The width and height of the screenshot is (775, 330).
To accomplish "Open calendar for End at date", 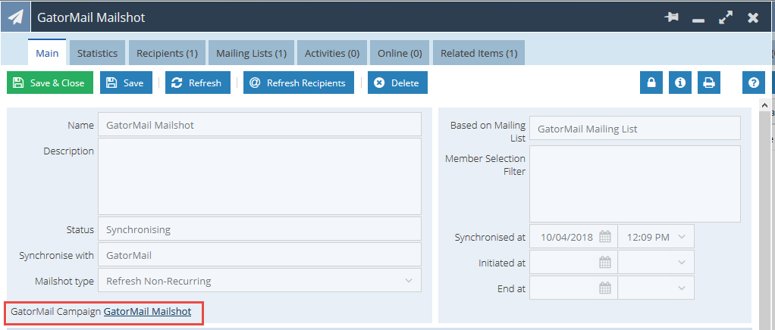I will [605, 288].
